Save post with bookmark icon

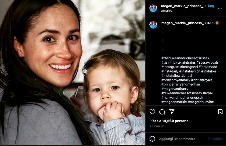[220, 112]
